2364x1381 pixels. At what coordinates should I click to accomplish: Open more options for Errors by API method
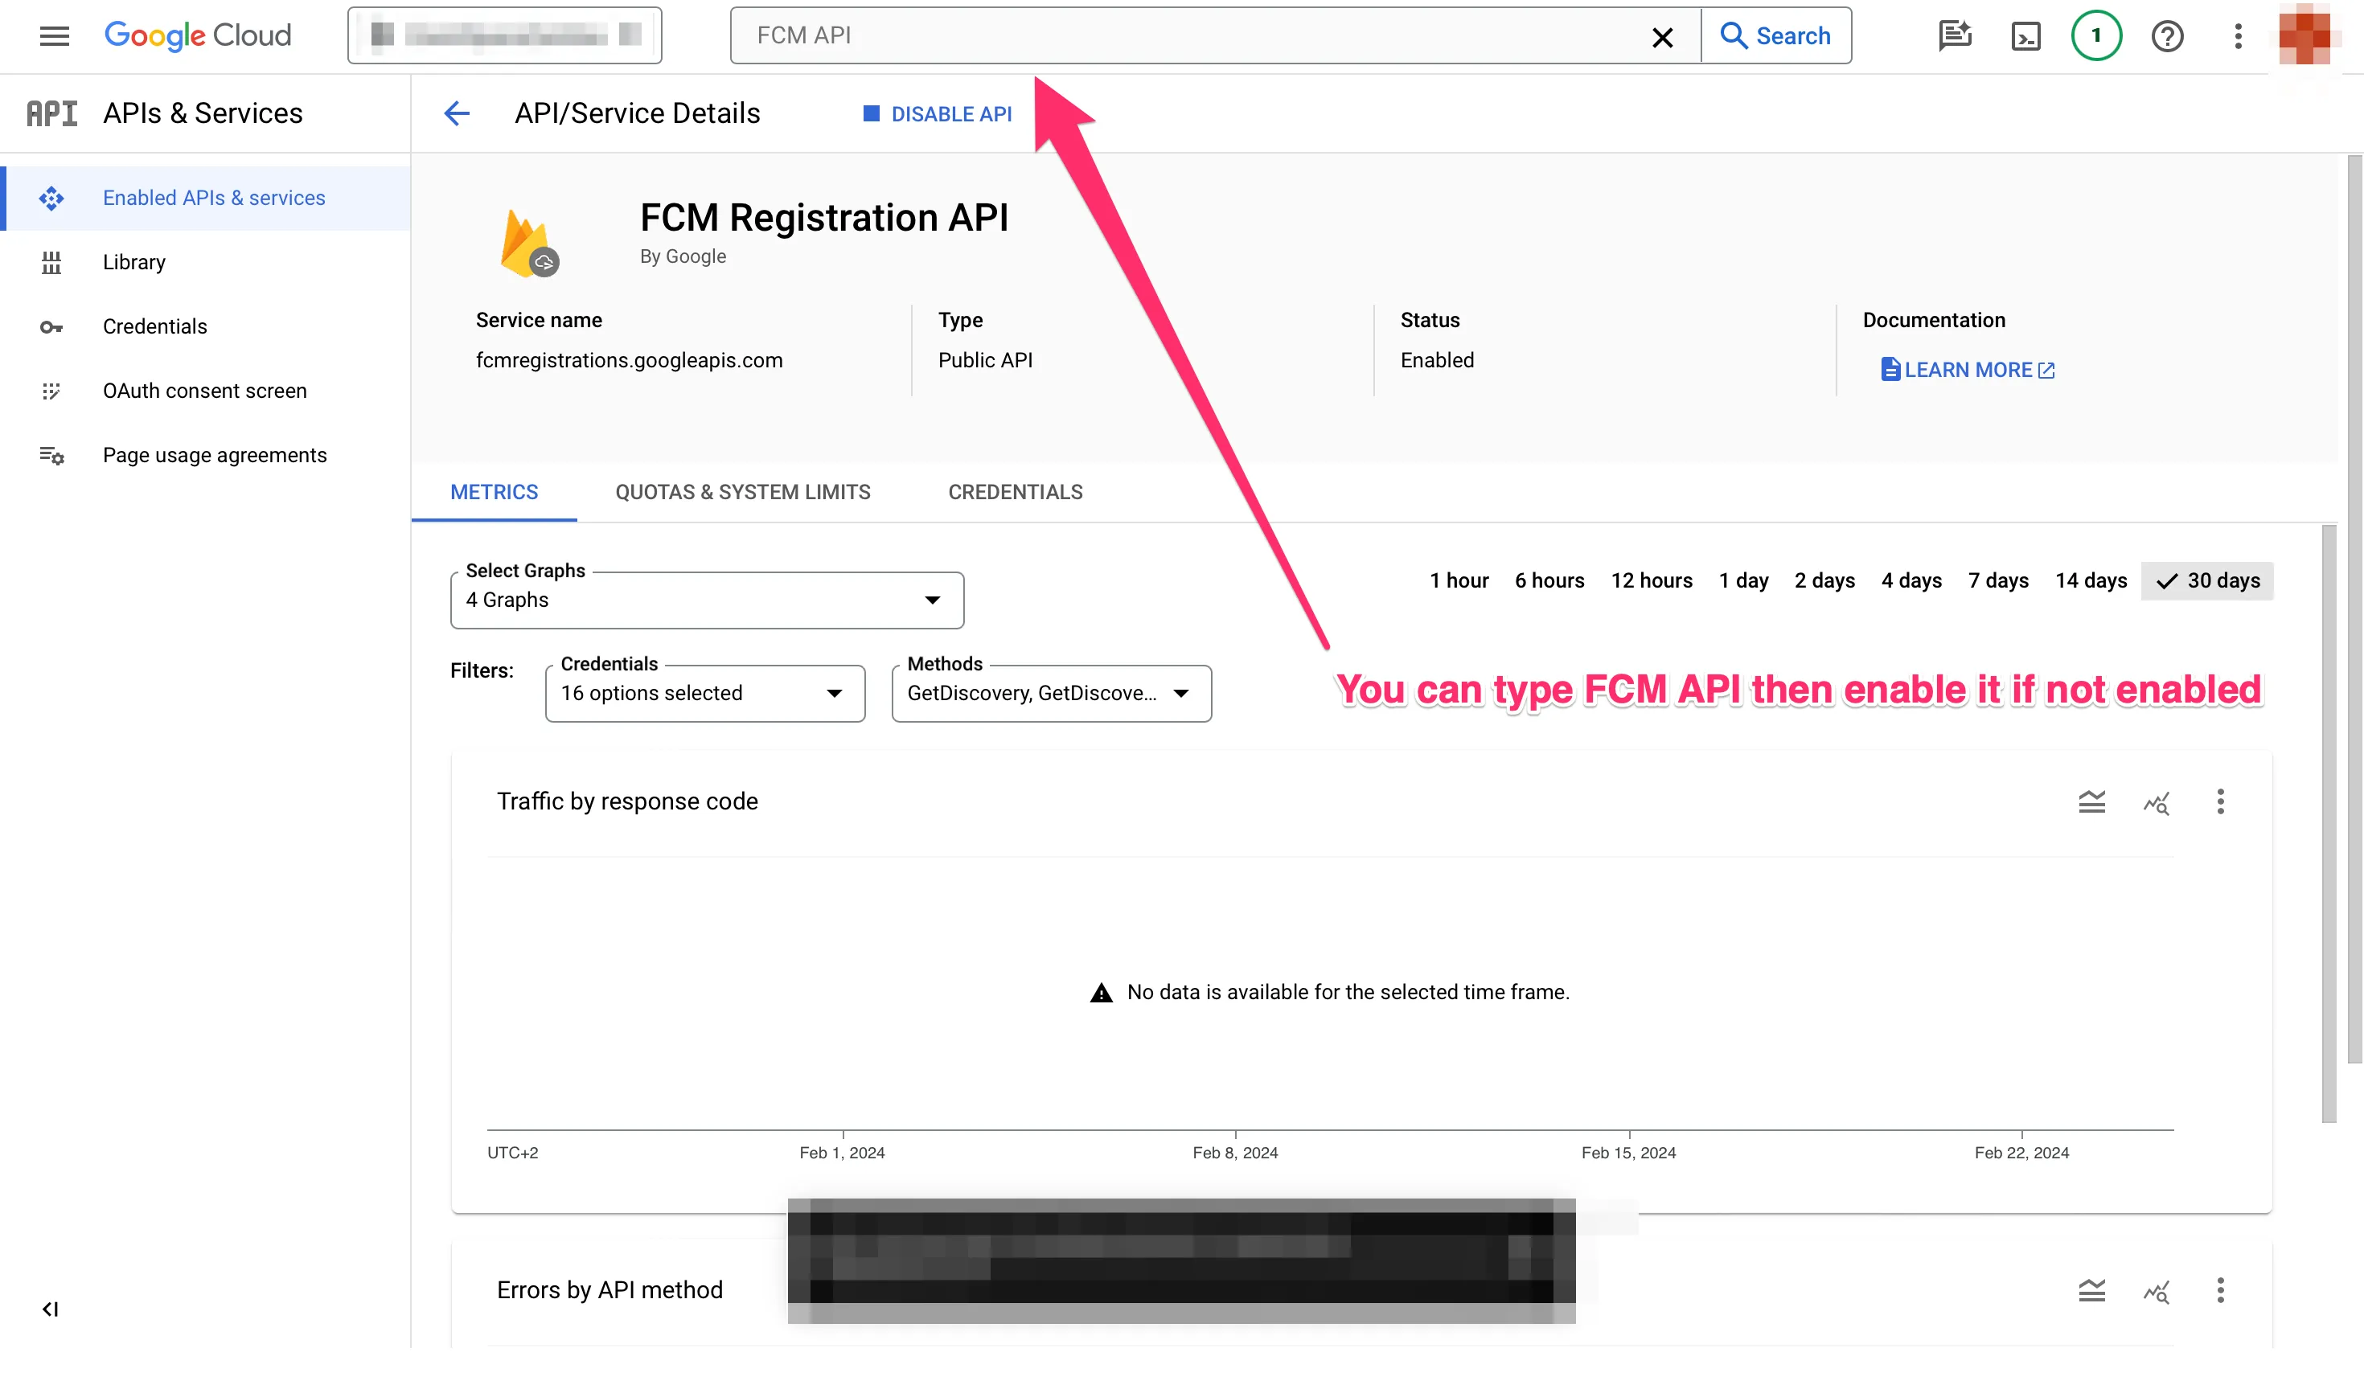[x=2221, y=1290]
